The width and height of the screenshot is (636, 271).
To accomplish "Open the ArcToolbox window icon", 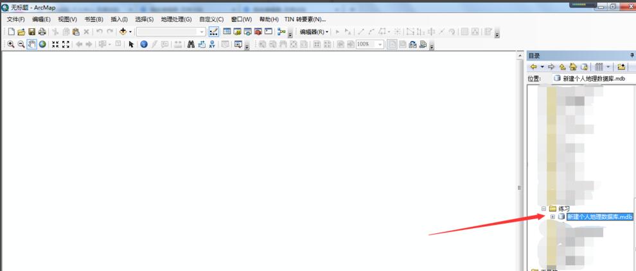I will tap(258, 31).
